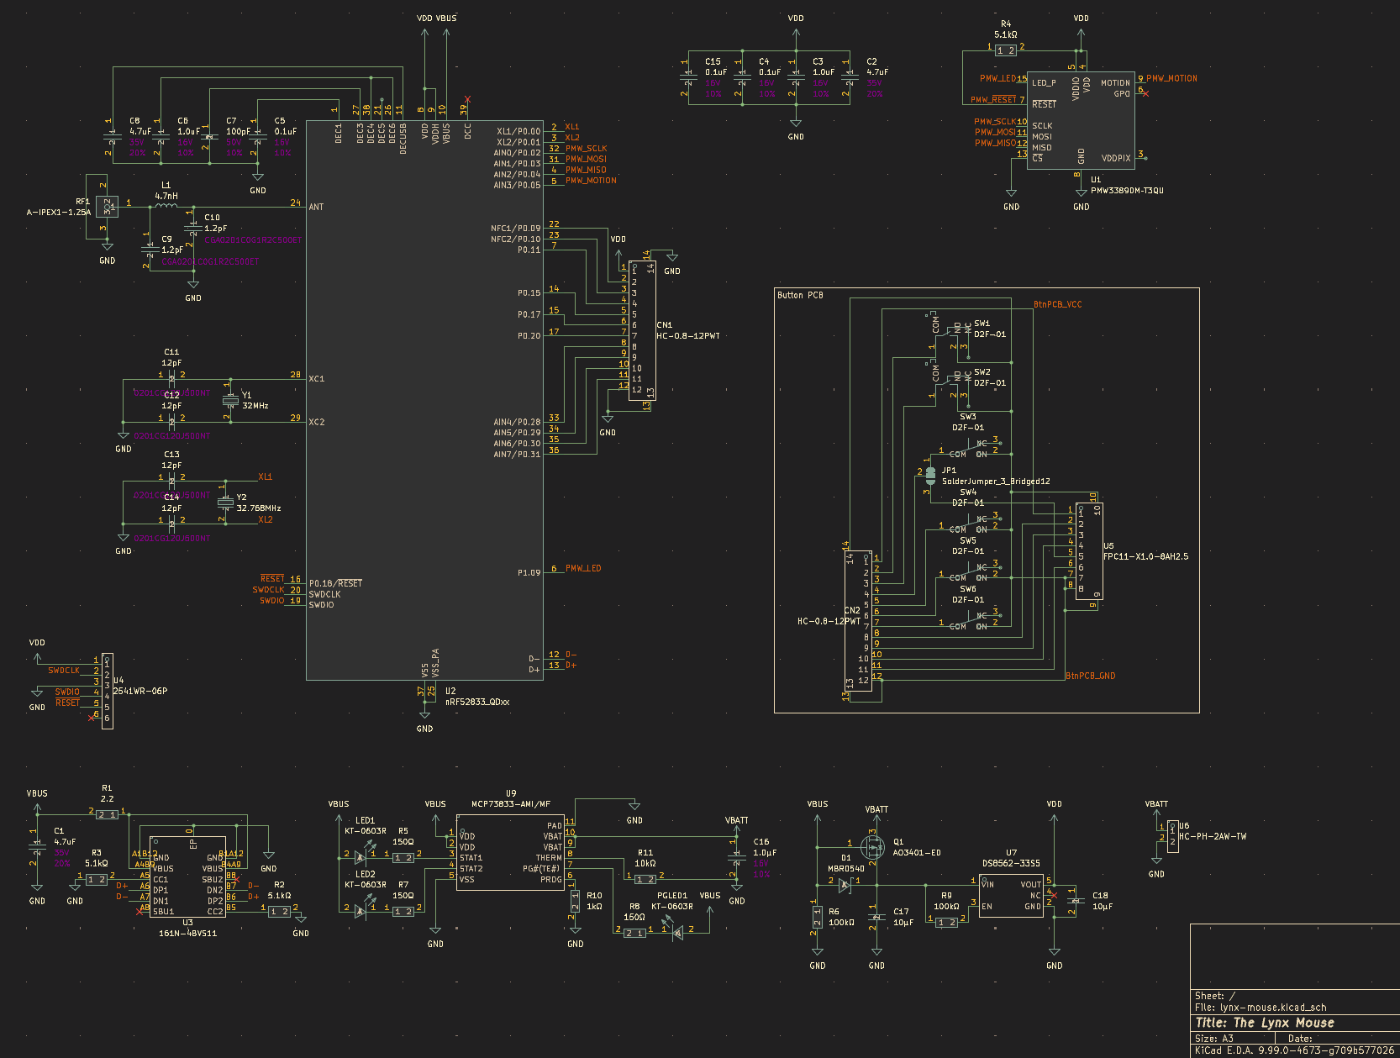Click the Q1 AO3401 MOSFET symbol
The height and width of the screenshot is (1058, 1400).
(873, 846)
